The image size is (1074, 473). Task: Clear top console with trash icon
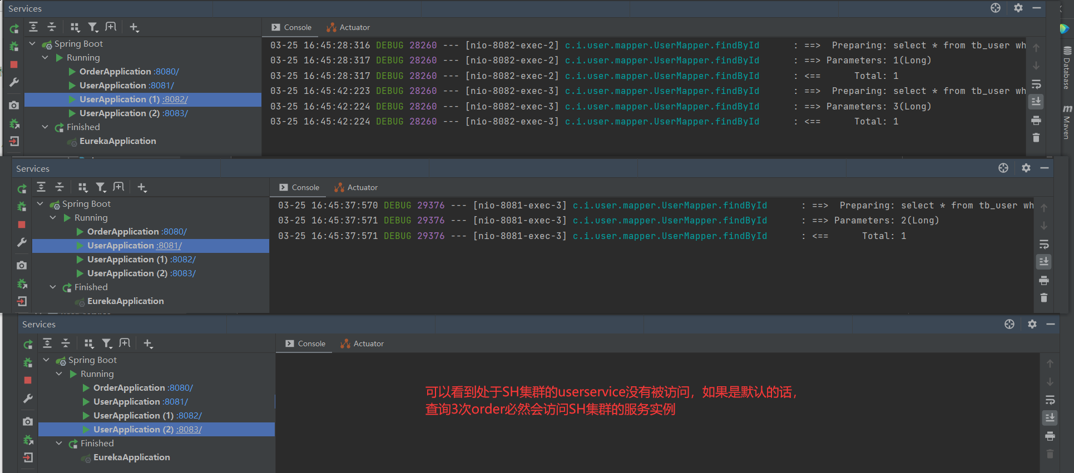pos(1036,137)
